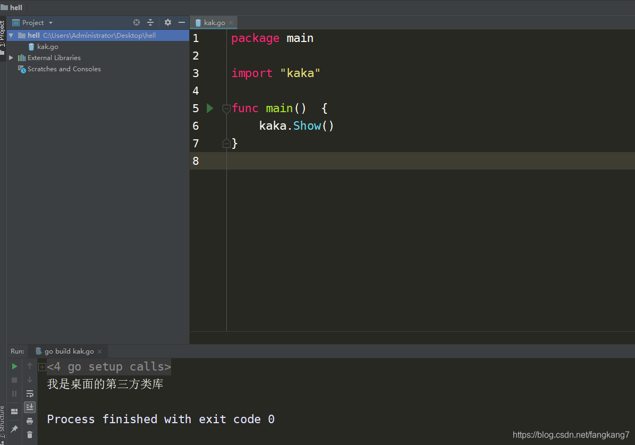This screenshot has height=445, width=635.
Task: Click the Chinese output line 我是桌面的第三方类库
Action: click(x=105, y=384)
